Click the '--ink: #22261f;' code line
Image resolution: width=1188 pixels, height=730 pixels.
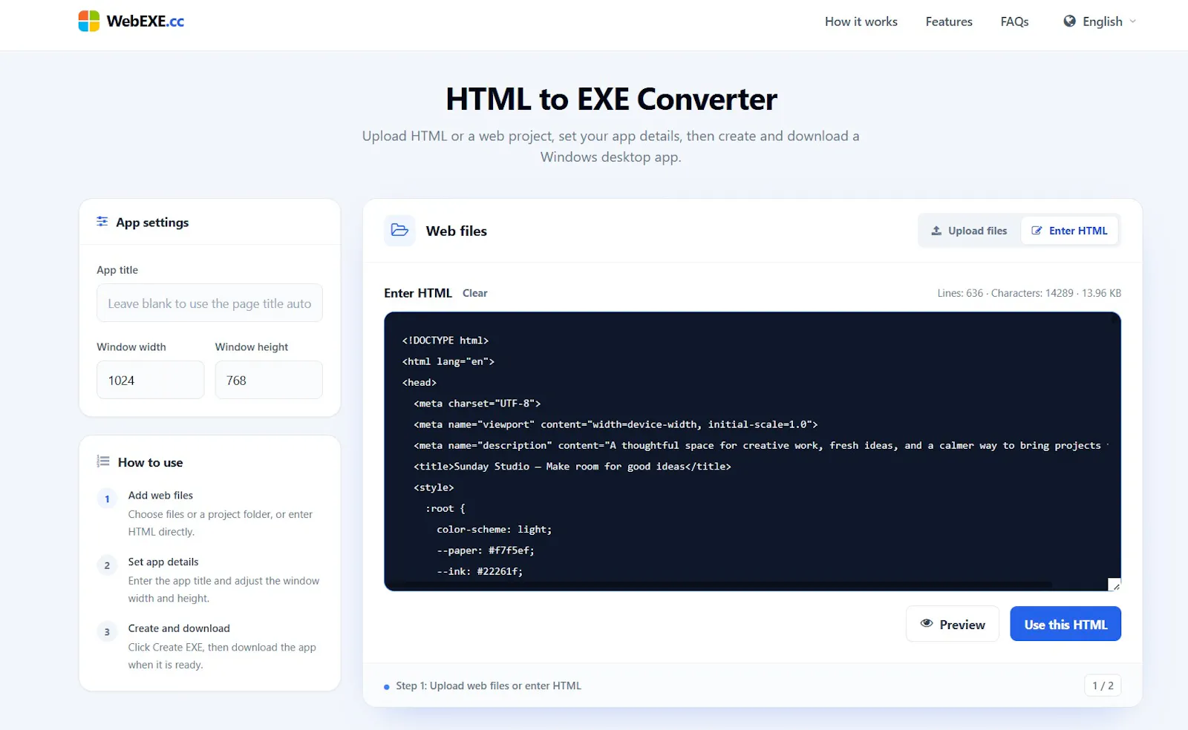(x=480, y=571)
